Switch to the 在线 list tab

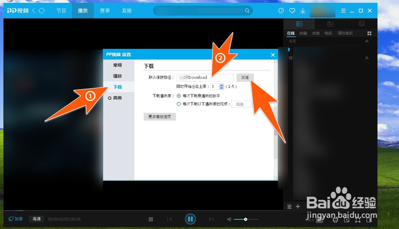(290, 34)
